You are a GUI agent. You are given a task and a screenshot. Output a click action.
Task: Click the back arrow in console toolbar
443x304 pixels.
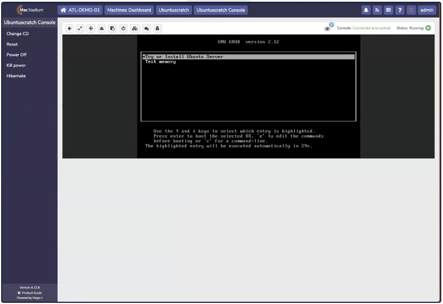tap(69, 28)
